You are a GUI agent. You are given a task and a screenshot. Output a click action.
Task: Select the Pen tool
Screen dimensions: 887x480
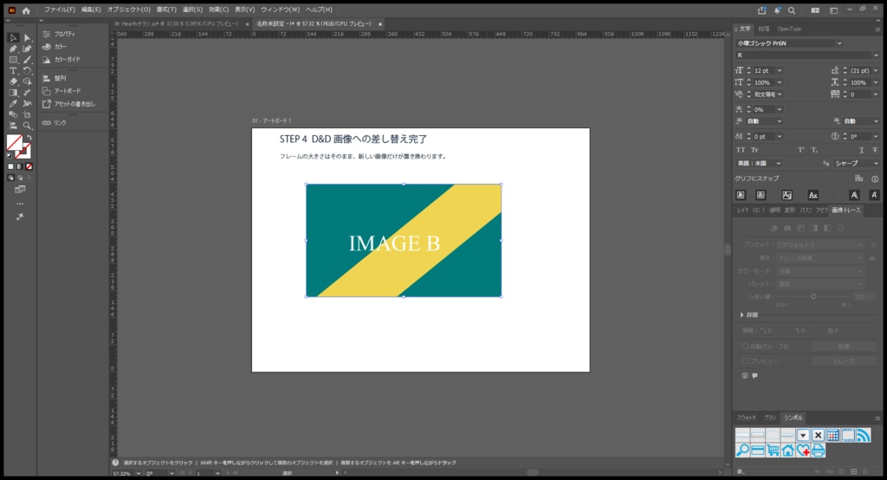click(13, 49)
